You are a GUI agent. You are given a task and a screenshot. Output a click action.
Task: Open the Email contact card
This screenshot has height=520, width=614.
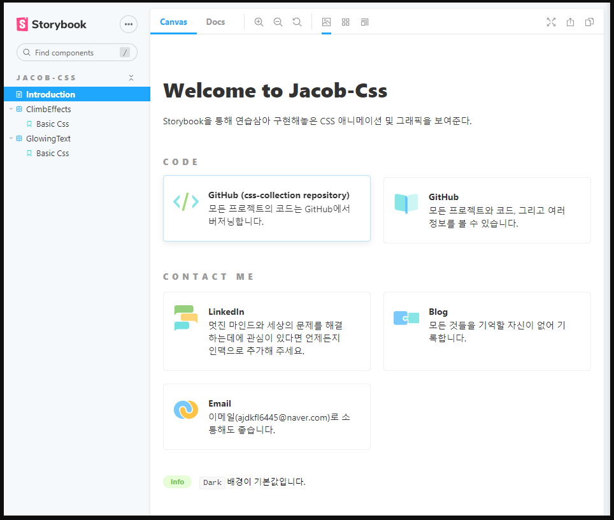coord(267,417)
